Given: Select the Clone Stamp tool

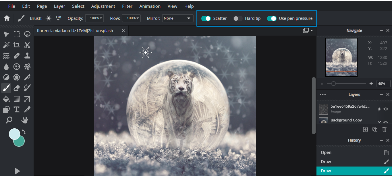Looking at the screenshot, I should coord(27,56).
